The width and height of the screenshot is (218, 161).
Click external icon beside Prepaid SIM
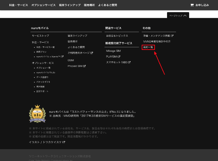coord(84,66)
